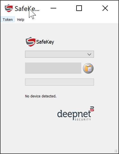The width and height of the screenshot is (119, 154).
Task: Minimize the SafeKey window
Action: tap(53, 8)
